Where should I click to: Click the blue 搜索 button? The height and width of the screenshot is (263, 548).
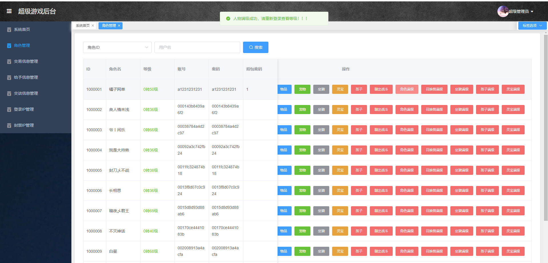(256, 47)
